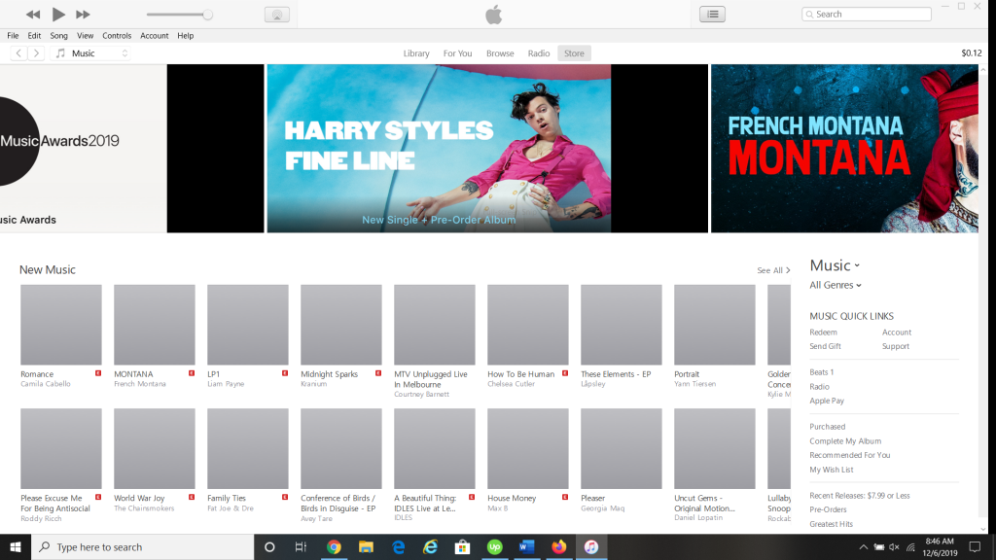Open Microsoft Edge from the taskbar
Image resolution: width=996 pixels, height=560 pixels.
pos(398,546)
